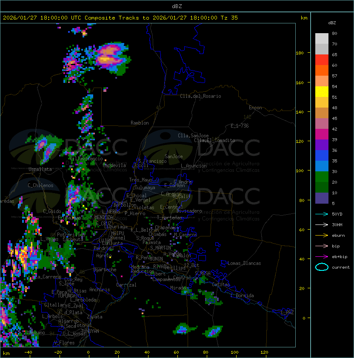Viewport: 354px width, 358px height.
Task: Click the dBZ heading above color scale
Action: click(x=332, y=23)
